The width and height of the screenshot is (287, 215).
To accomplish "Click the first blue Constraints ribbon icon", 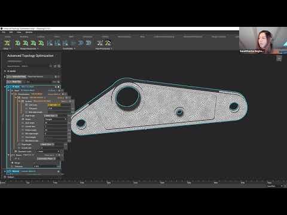I will (x=50, y=43).
